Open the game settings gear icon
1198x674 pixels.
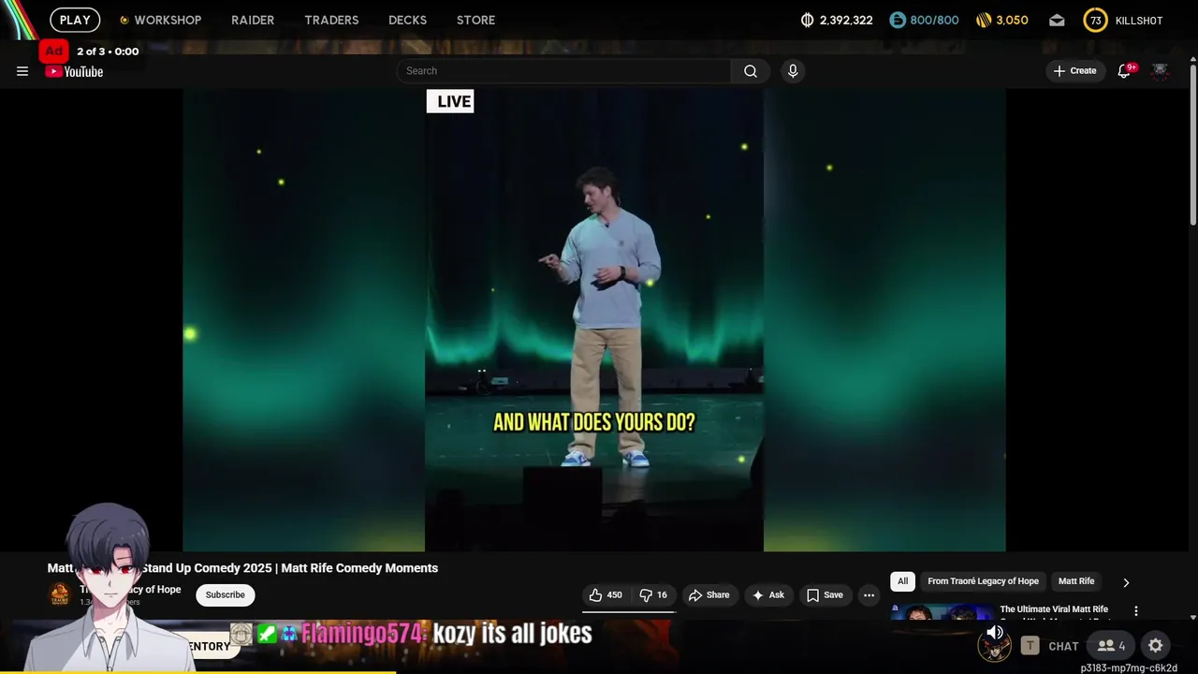(1156, 646)
